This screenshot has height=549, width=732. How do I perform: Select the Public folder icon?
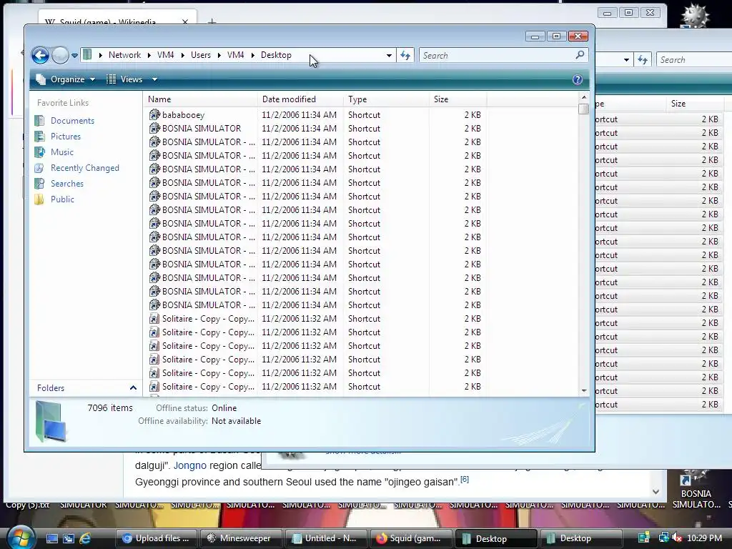point(40,199)
